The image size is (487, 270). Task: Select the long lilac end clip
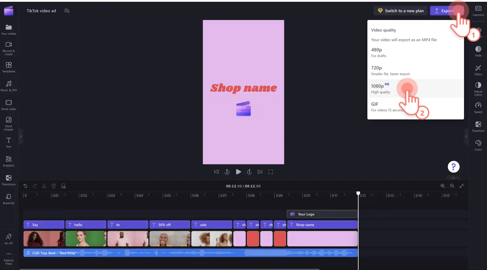(x=322, y=239)
